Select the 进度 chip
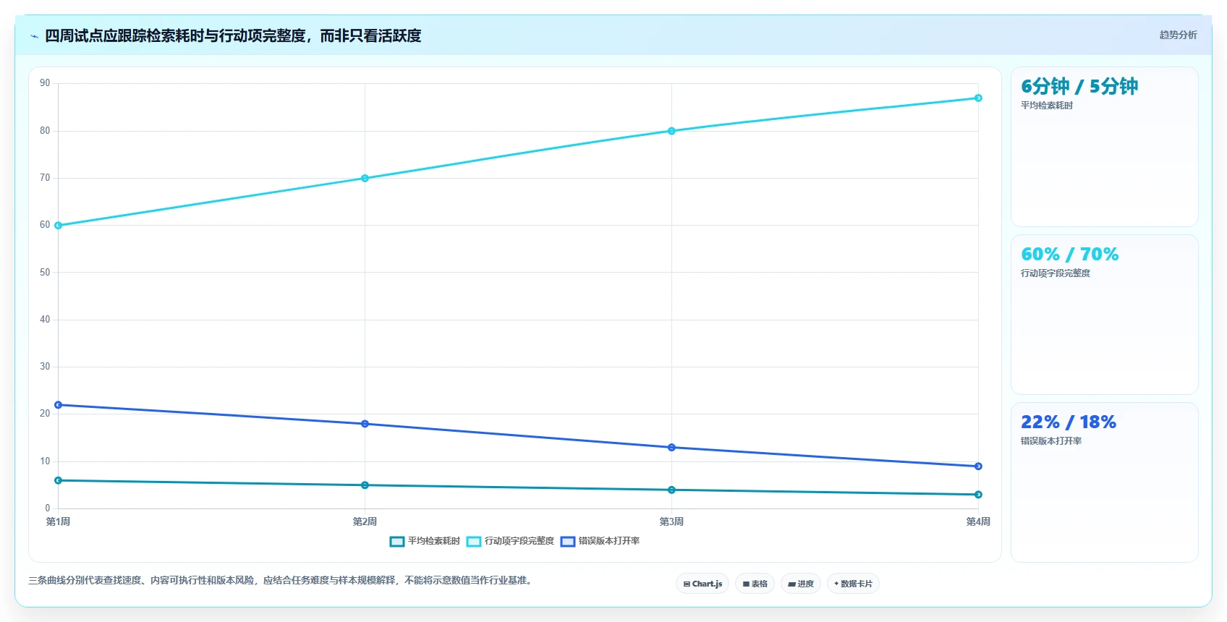Image resolution: width=1227 pixels, height=622 pixels. click(x=801, y=584)
